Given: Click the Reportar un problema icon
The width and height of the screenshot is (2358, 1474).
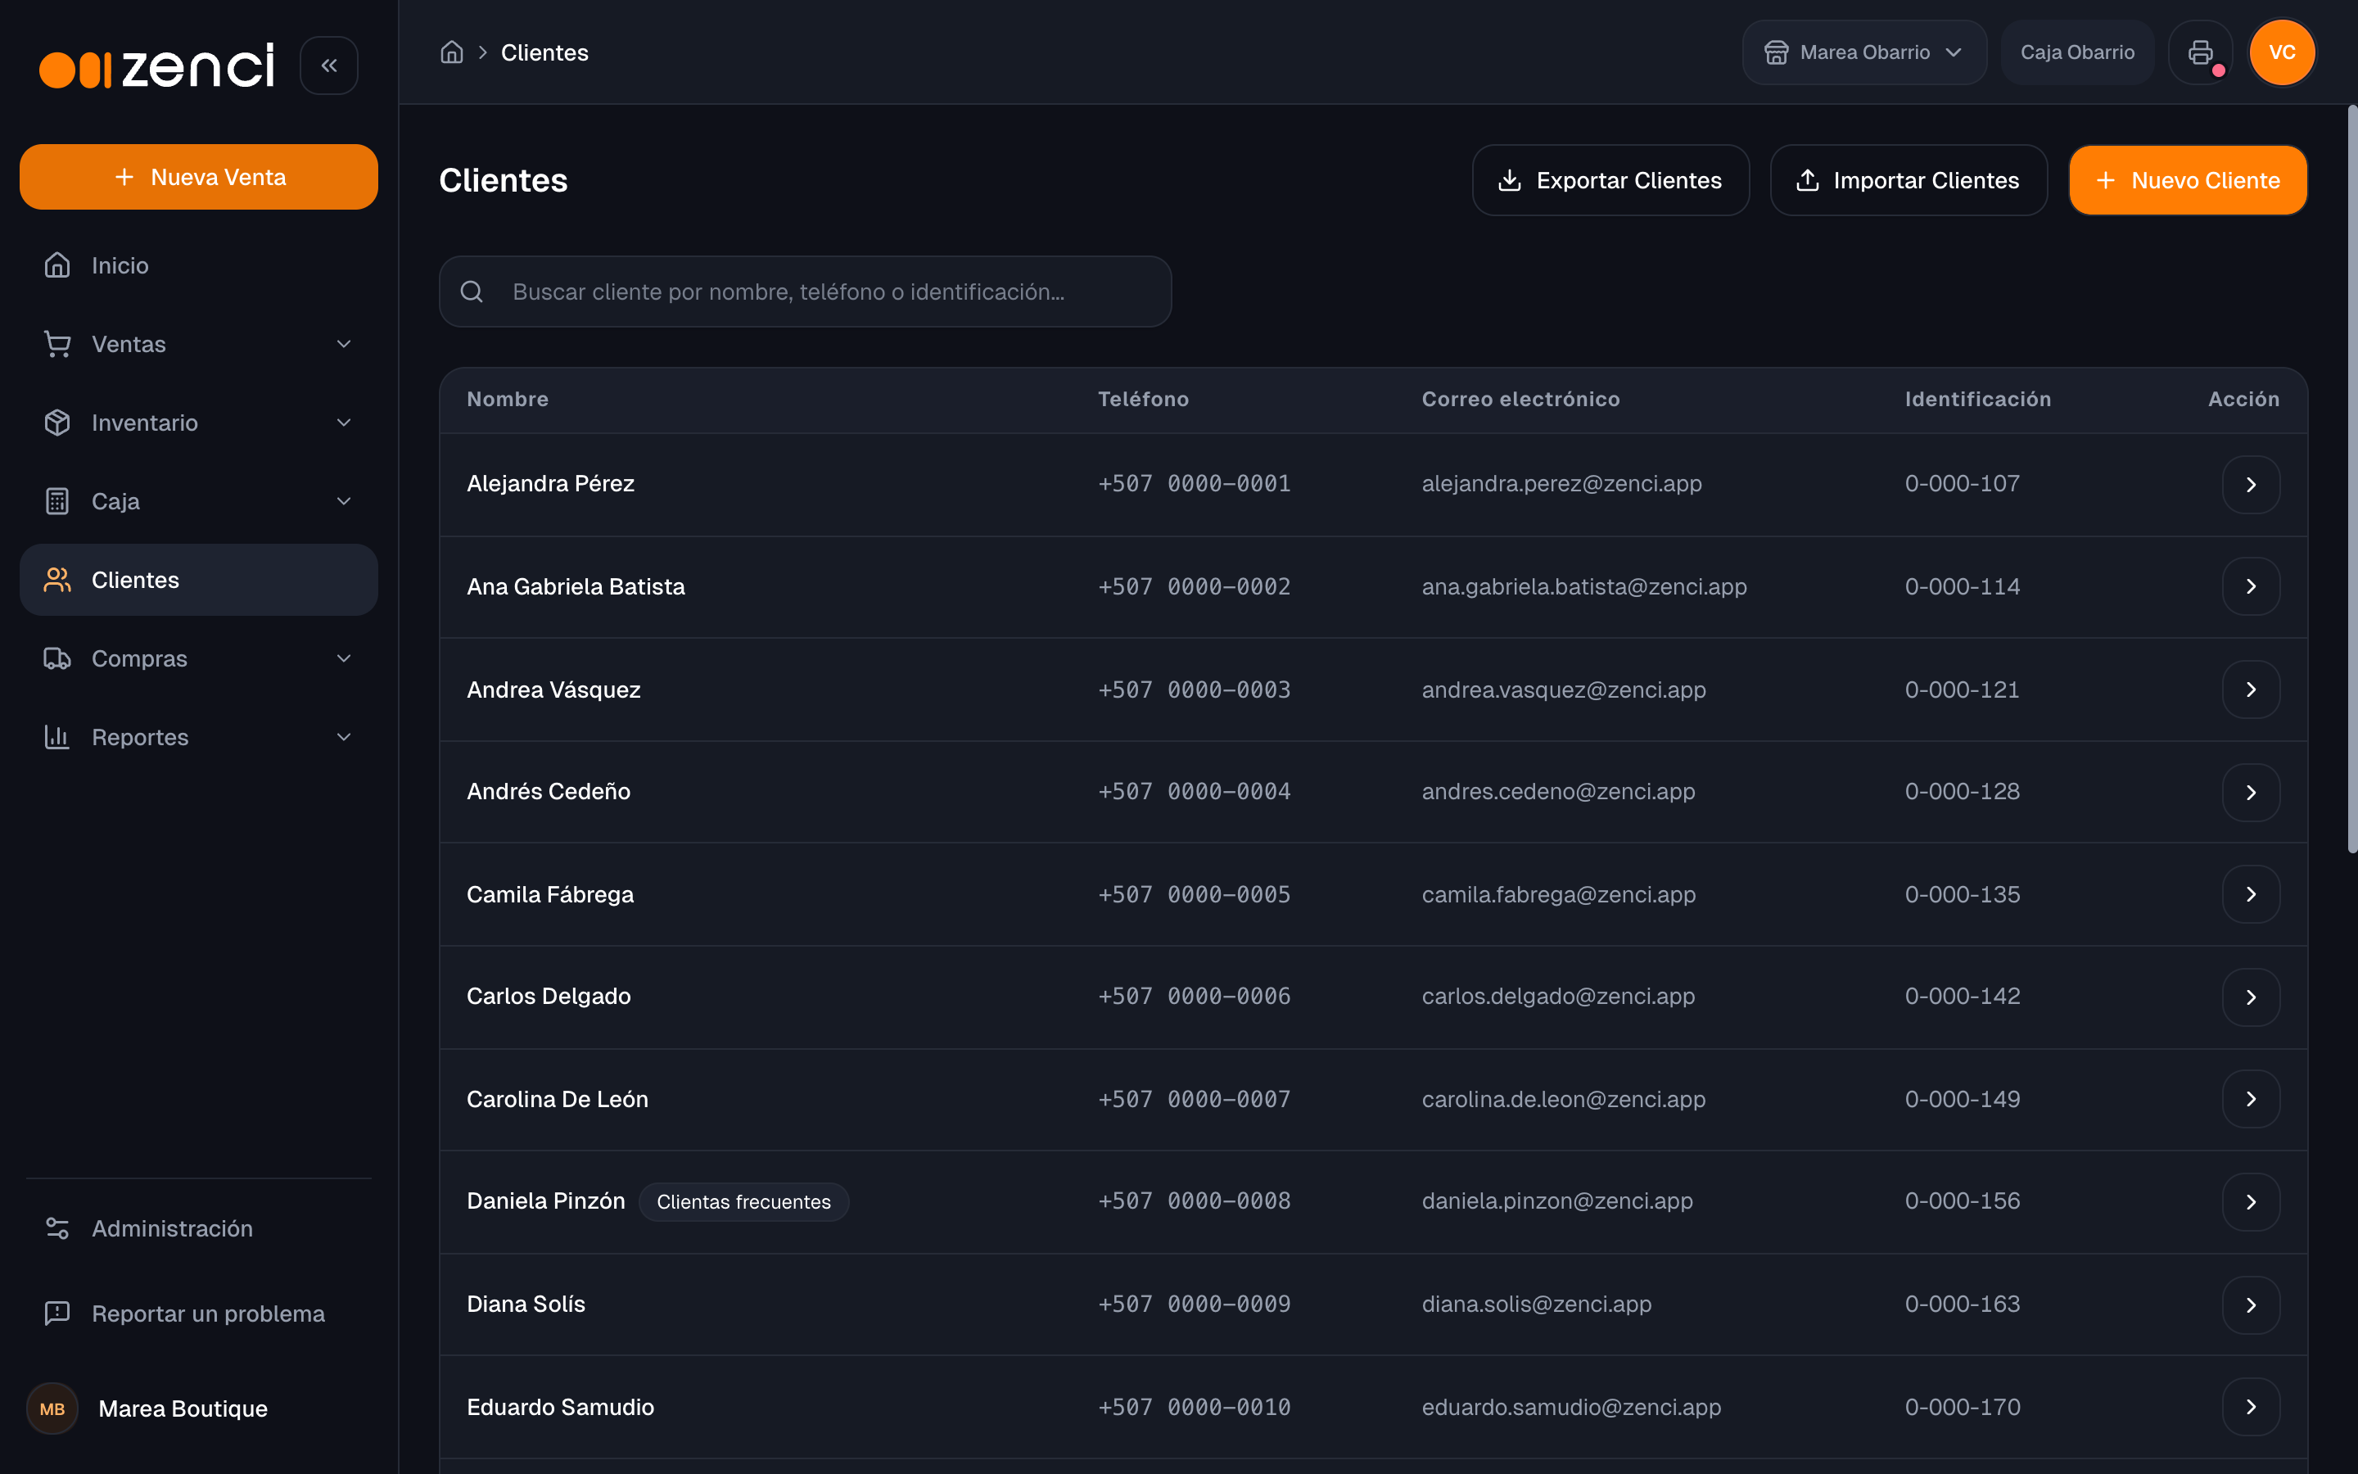Looking at the screenshot, I should click(x=57, y=1313).
